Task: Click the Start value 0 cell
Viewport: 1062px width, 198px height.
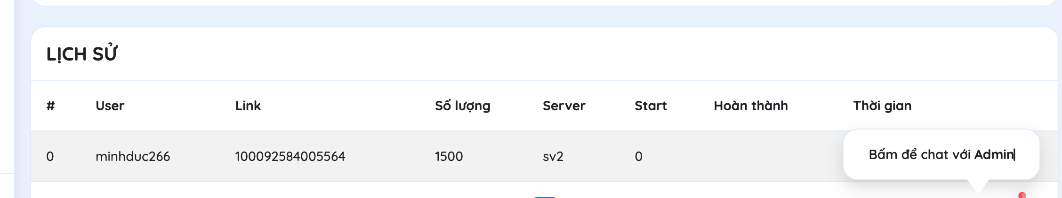Action: tap(638, 156)
